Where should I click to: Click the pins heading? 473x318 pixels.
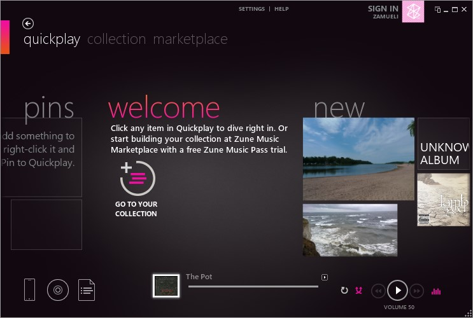click(x=49, y=109)
